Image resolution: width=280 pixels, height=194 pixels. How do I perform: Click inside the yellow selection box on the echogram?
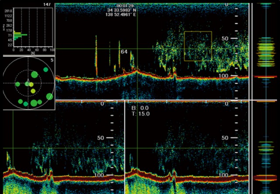pos(198,45)
